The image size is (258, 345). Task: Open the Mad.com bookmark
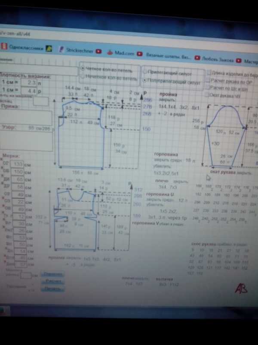122,53
